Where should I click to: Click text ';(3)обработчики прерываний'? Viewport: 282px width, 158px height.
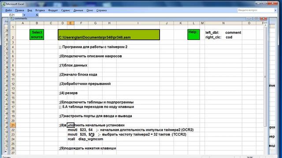click(85, 84)
